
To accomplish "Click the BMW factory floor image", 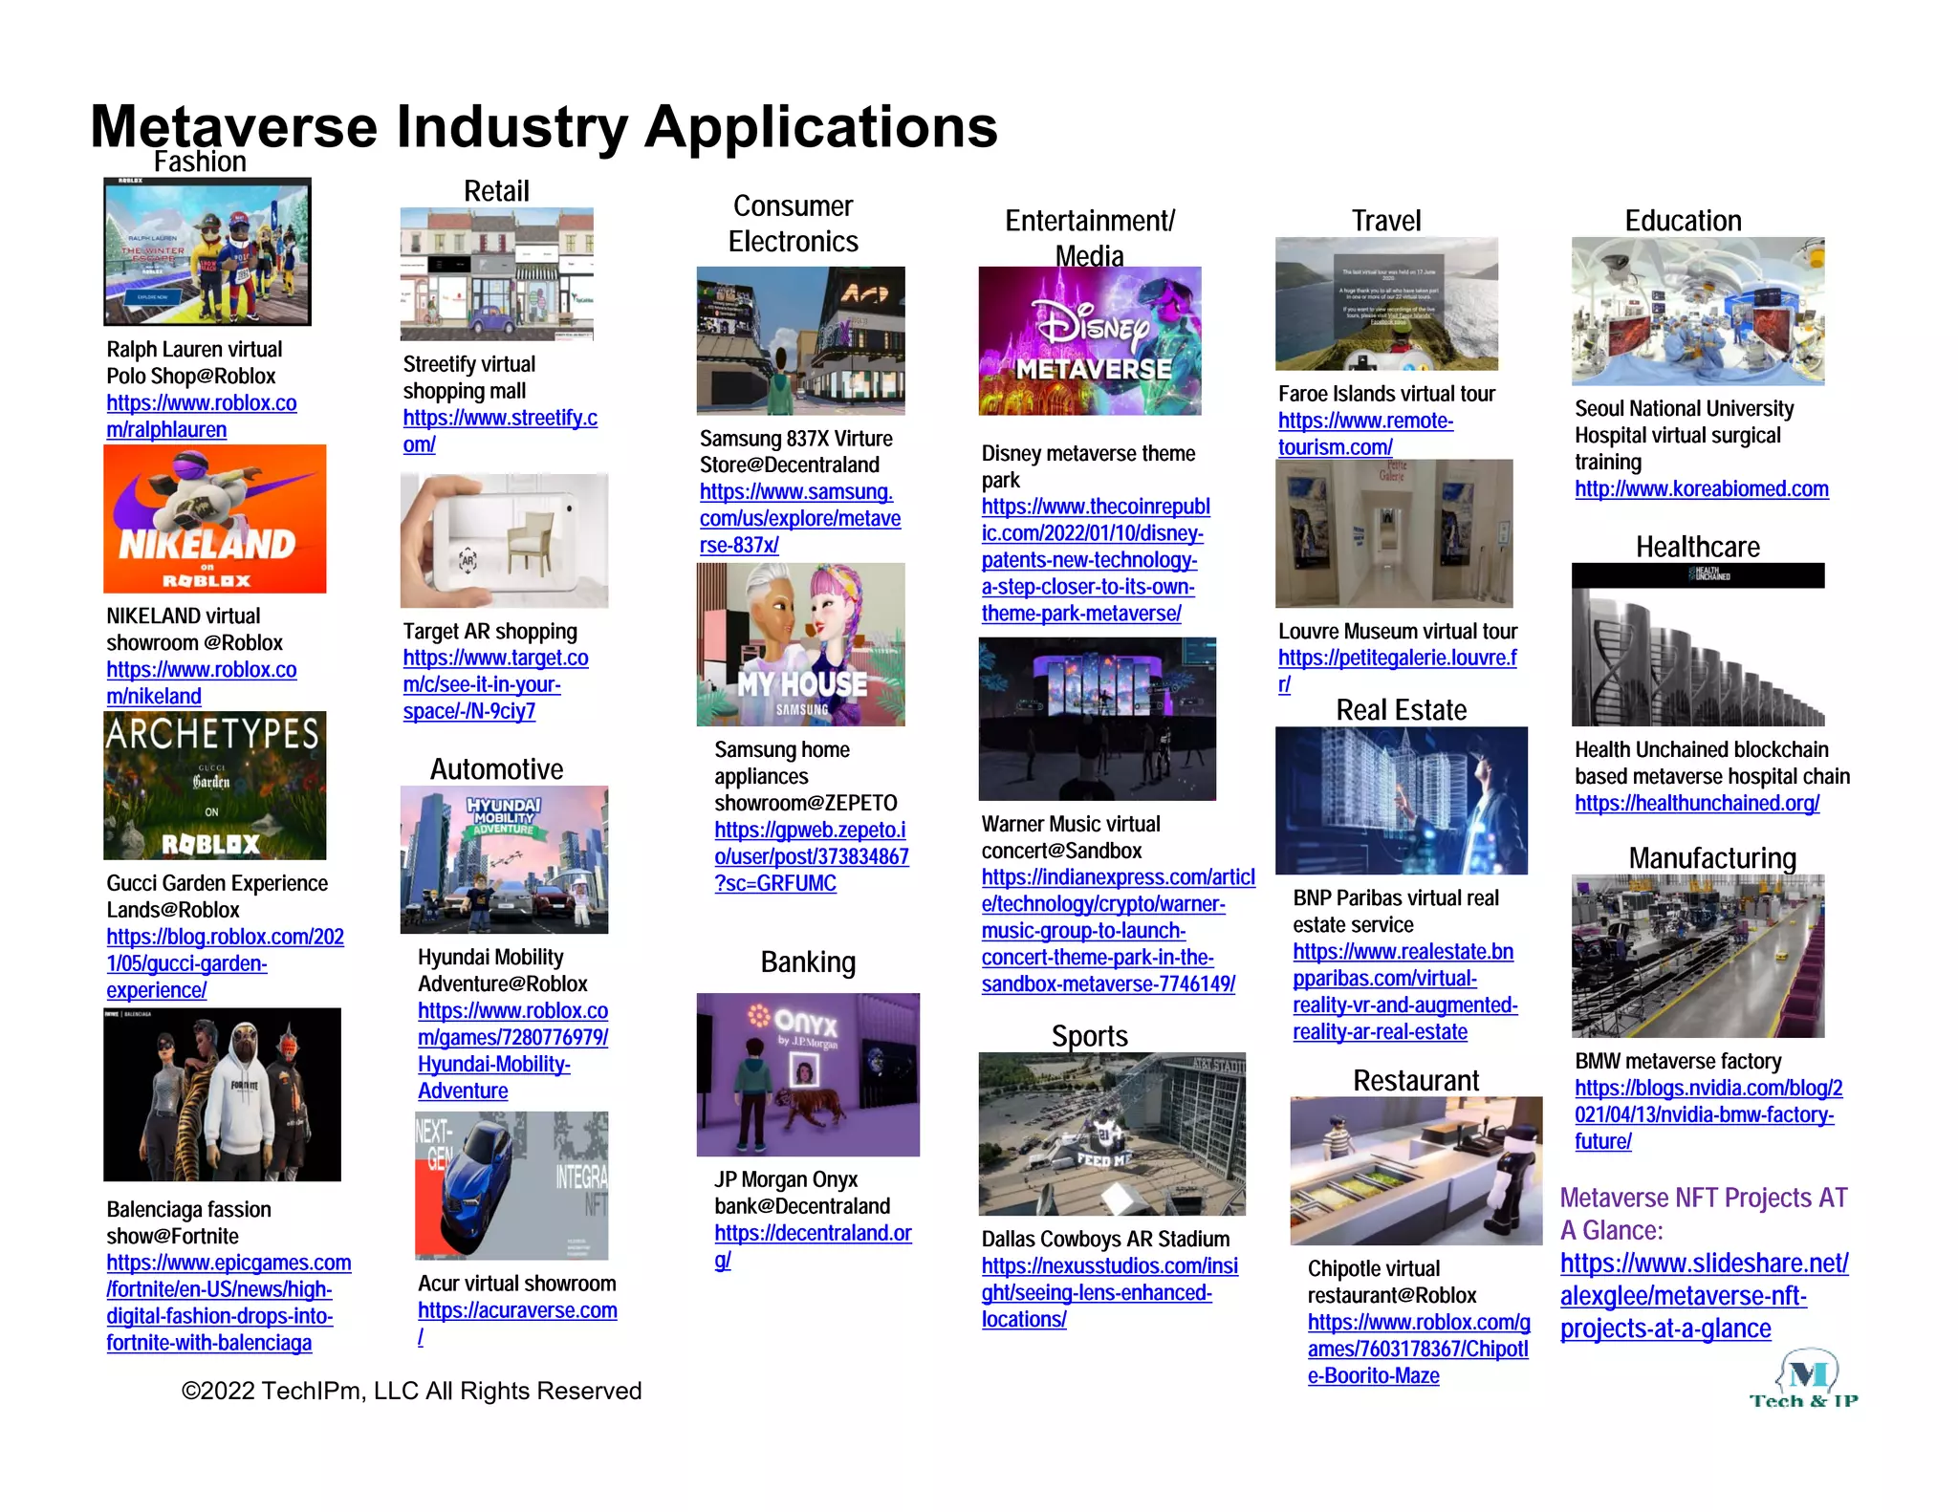I will click(x=1698, y=956).
